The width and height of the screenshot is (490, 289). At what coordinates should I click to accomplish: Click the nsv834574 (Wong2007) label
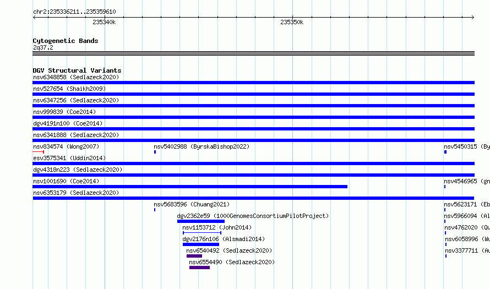point(66,146)
